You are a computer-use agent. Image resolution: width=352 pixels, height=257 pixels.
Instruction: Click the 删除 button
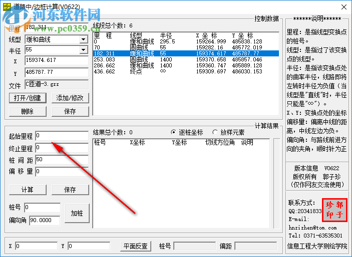coord(28,111)
